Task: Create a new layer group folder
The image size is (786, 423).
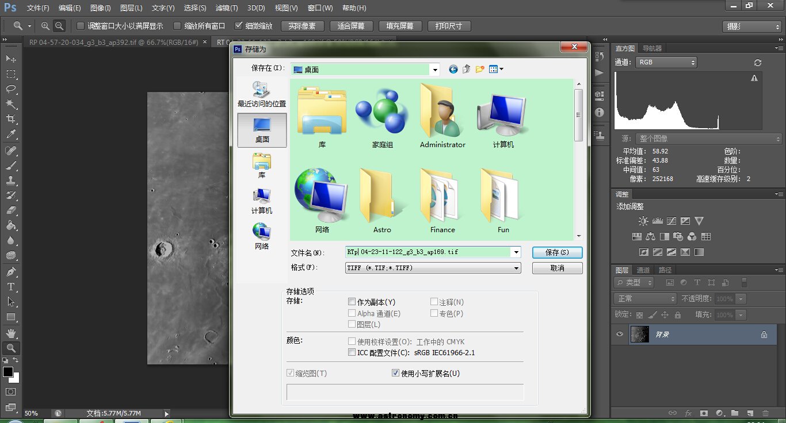Action: click(x=735, y=413)
